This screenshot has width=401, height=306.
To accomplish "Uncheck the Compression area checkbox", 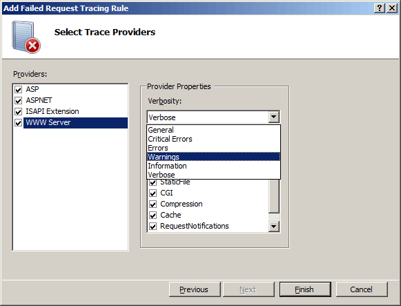I will [153, 204].
